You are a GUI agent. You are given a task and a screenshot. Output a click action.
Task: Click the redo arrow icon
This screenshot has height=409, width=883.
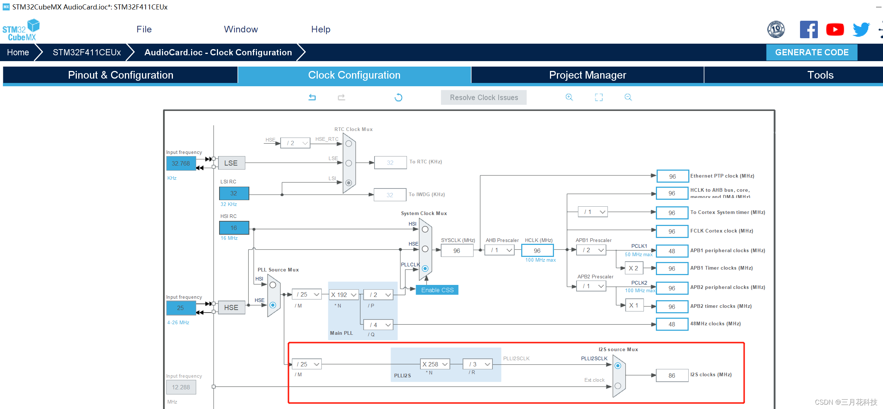point(341,97)
